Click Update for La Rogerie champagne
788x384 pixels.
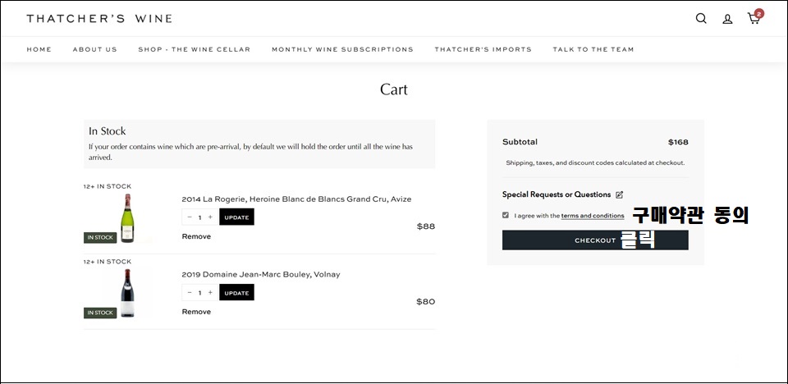236,217
